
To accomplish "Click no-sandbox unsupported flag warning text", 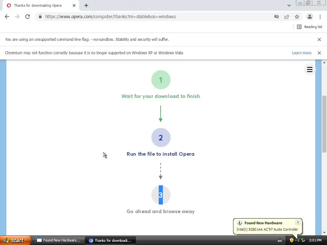I will [87, 40].
